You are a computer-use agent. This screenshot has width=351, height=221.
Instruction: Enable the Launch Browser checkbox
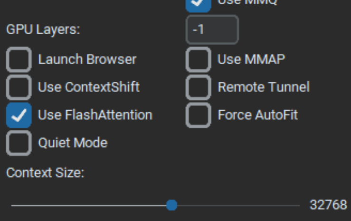pyautogui.click(x=19, y=59)
